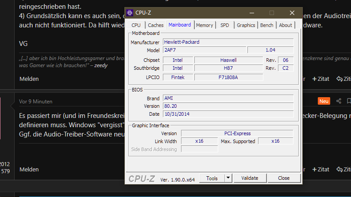
Task: Click the LPCIO model F71808A
Action: click(228, 77)
